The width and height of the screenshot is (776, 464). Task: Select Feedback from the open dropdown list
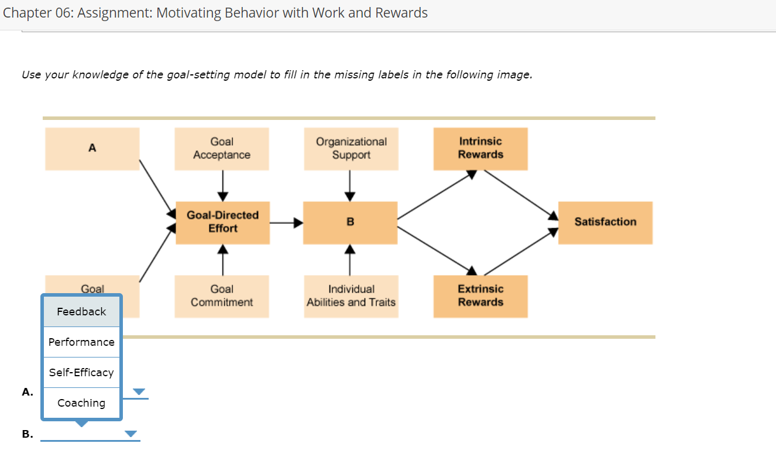click(x=81, y=311)
